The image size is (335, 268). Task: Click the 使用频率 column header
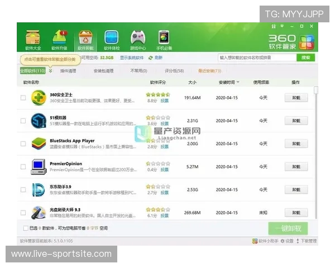(x=261, y=82)
